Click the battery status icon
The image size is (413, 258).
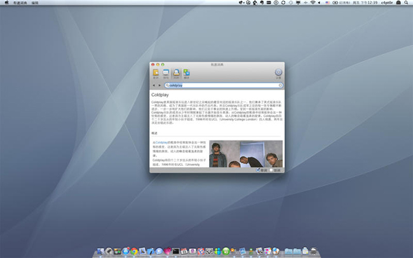pos(335,3)
